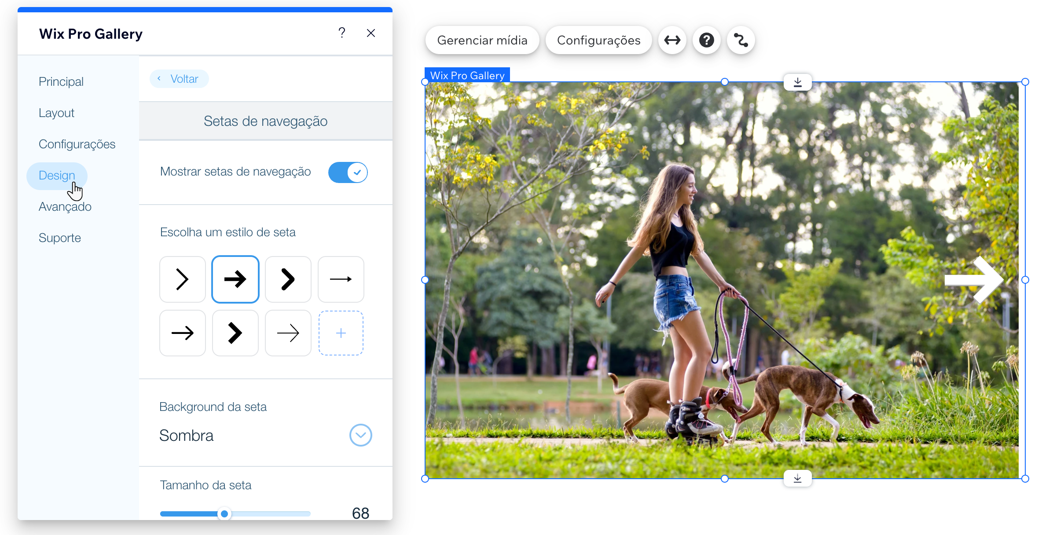The width and height of the screenshot is (1042, 535).
Task: Open the round help icon in toolbar
Action: coord(707,40)
